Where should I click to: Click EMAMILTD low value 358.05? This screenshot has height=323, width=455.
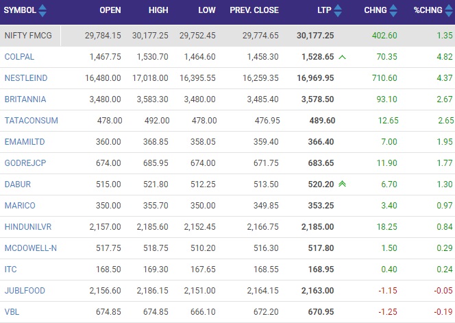pyautogui.click(x=203, y=141)
